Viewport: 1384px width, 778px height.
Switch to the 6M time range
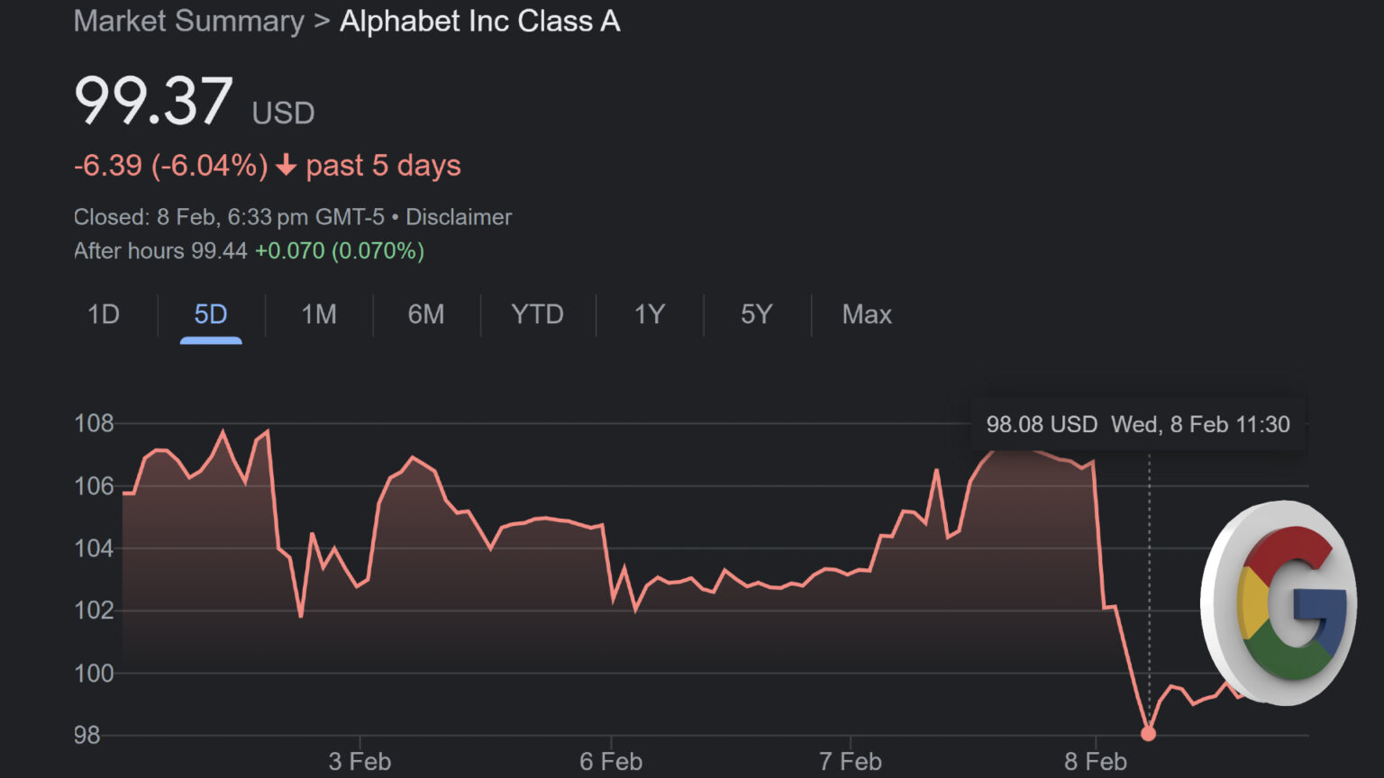tap(426, 315)
